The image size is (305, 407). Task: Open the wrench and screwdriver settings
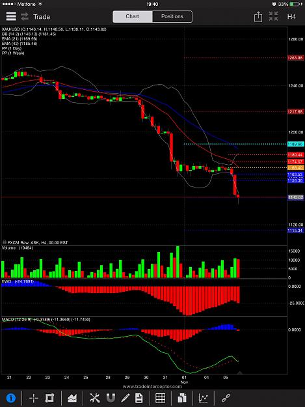click(x=95, y=398)
